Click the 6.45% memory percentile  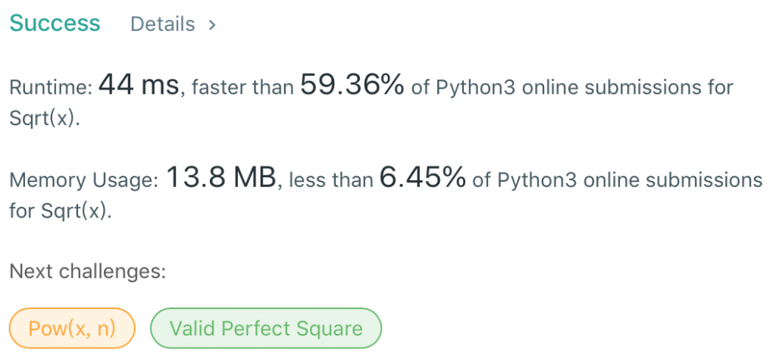click(x=421, y=179)
